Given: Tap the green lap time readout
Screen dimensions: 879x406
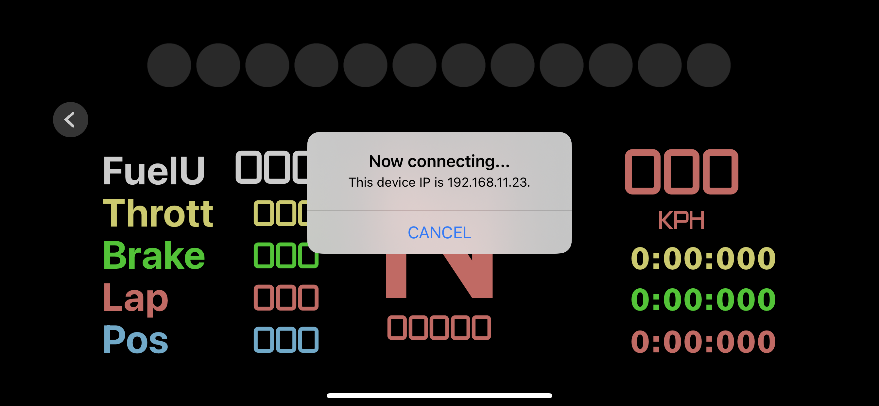Looking at the screenshot, I should (x=703, y=299).
